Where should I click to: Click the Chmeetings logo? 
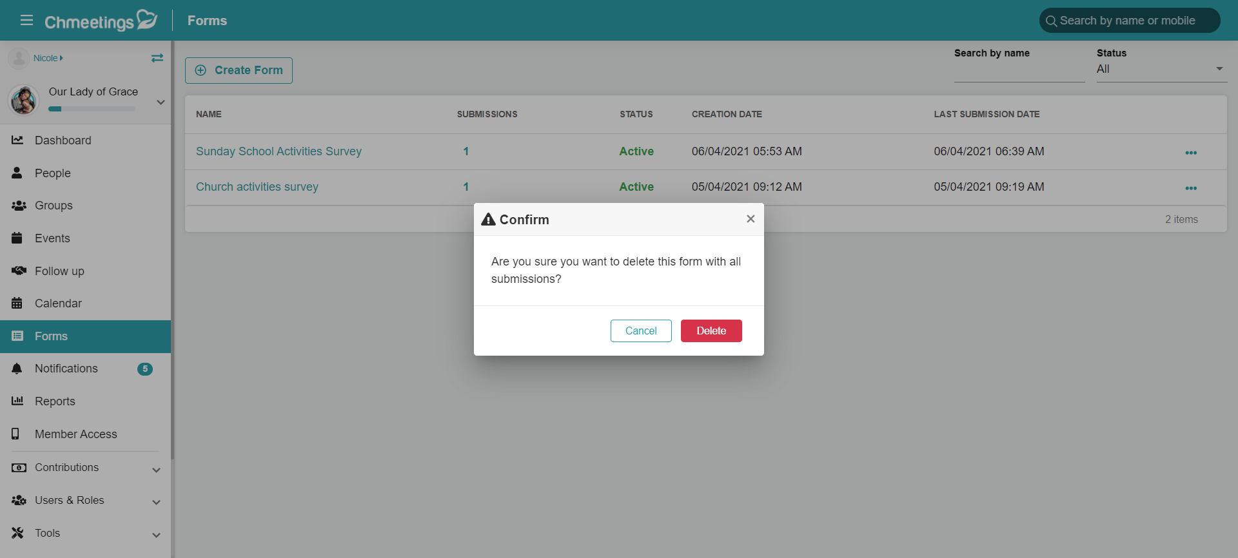tap(101, 21)
